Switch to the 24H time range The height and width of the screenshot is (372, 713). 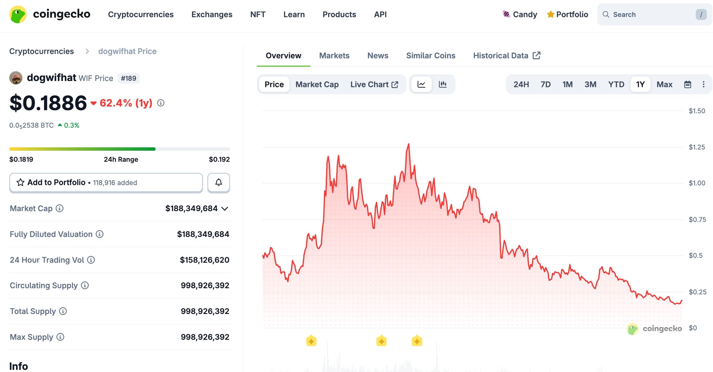(521, 84)
